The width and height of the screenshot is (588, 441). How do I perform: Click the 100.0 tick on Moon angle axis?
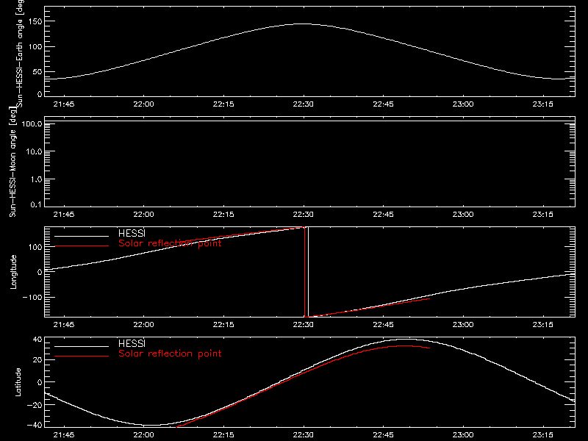(32, 123)
